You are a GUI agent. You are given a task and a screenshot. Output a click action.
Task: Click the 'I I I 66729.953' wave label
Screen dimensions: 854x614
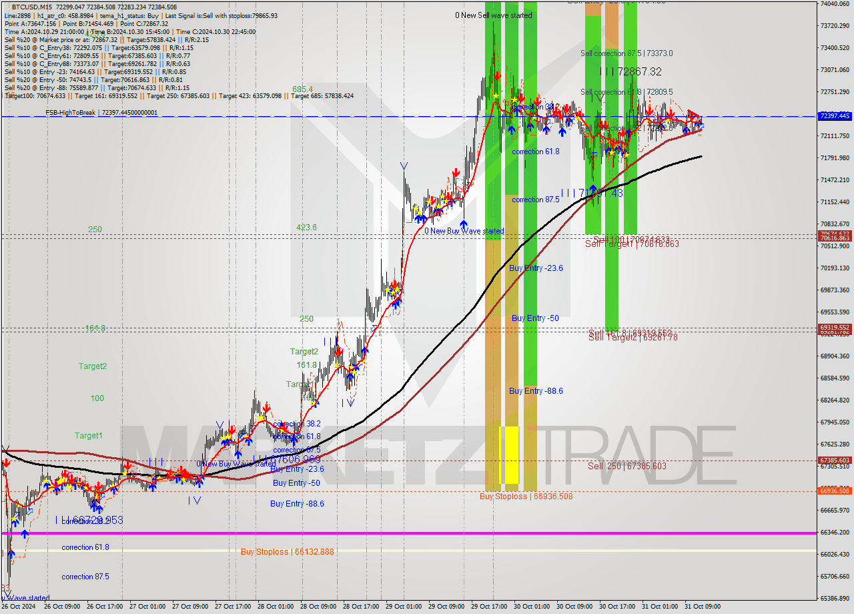pyautogui.click(x=89, y=520)
